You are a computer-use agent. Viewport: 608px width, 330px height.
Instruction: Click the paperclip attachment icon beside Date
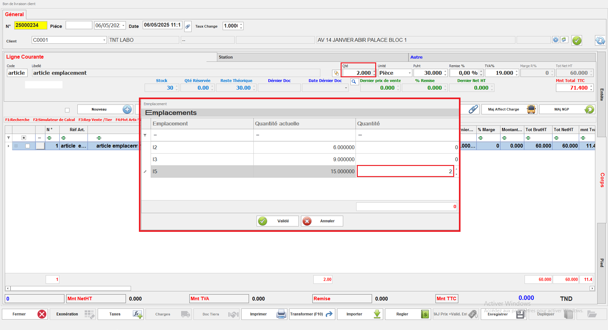(x=188, y=26)
